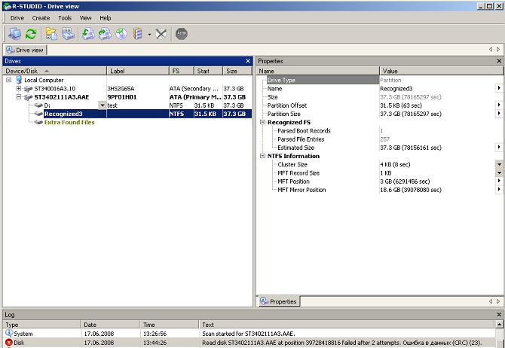Click the arrow beside the MFT Position value
The width and height of the screenshot is (505, 348).
tap(499, 181)
